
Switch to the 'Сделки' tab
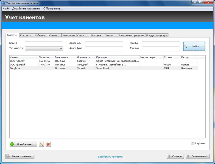[x=55, y=36]
